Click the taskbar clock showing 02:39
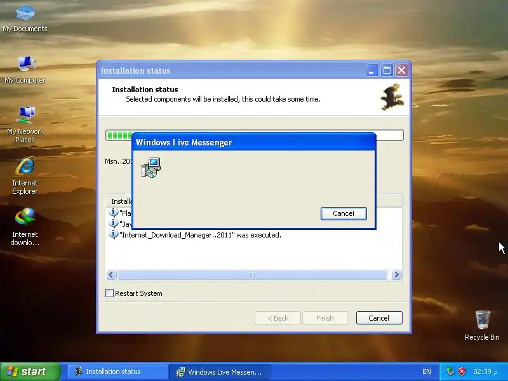The image size is (508, 381). 485,371
